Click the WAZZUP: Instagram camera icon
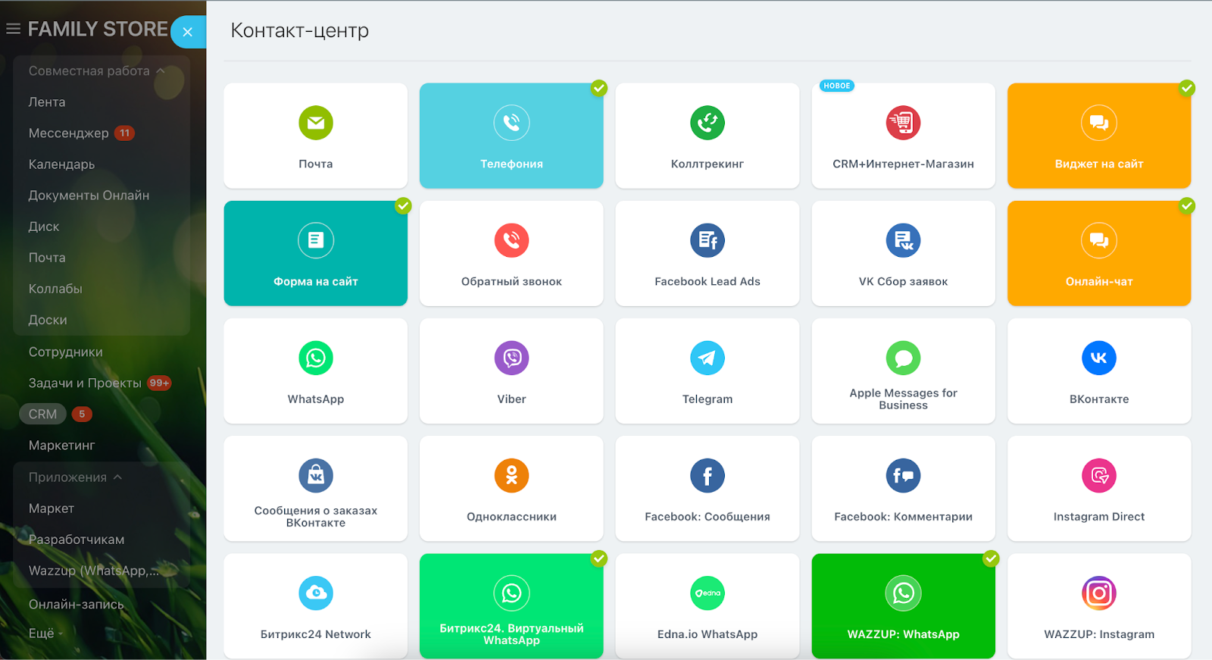Viewport: 1212px width, 660px height. (1099, 593)
